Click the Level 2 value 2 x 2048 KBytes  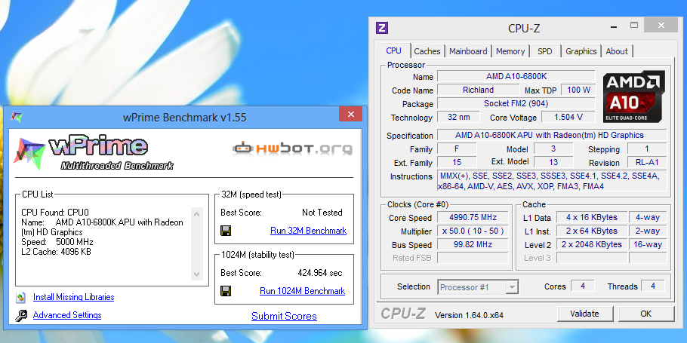(591, 244)
